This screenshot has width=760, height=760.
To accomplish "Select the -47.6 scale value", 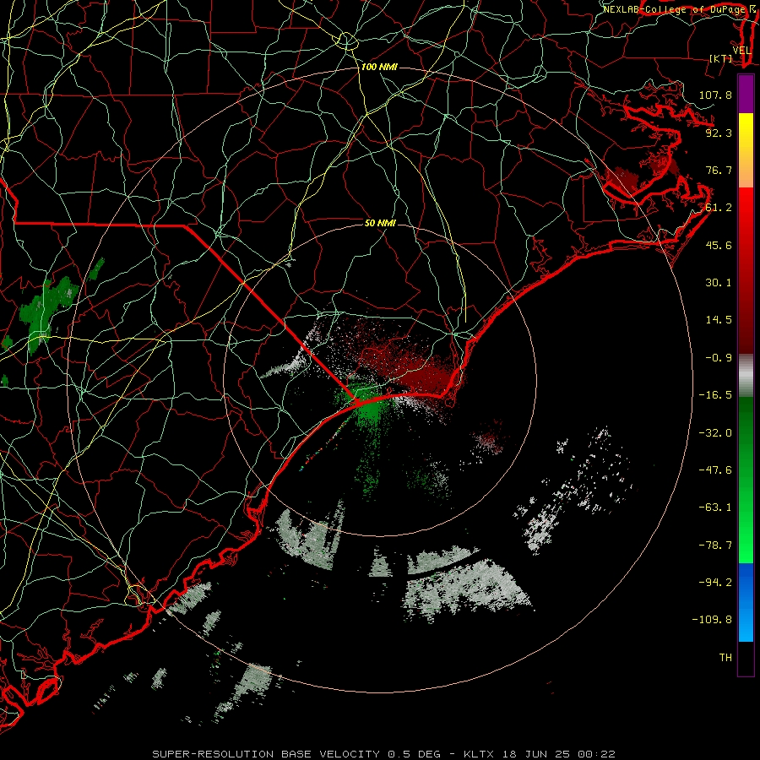I will click(715, 470).
